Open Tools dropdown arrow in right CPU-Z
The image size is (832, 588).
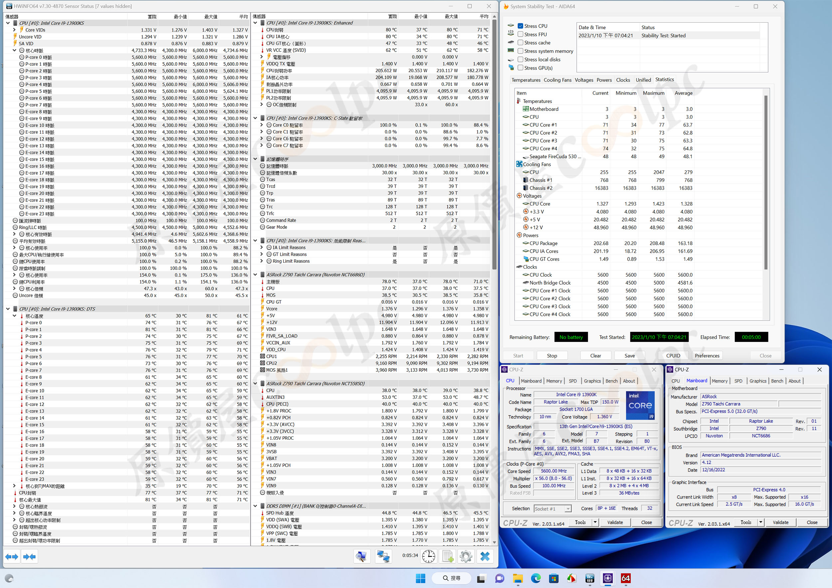[760, 522]
